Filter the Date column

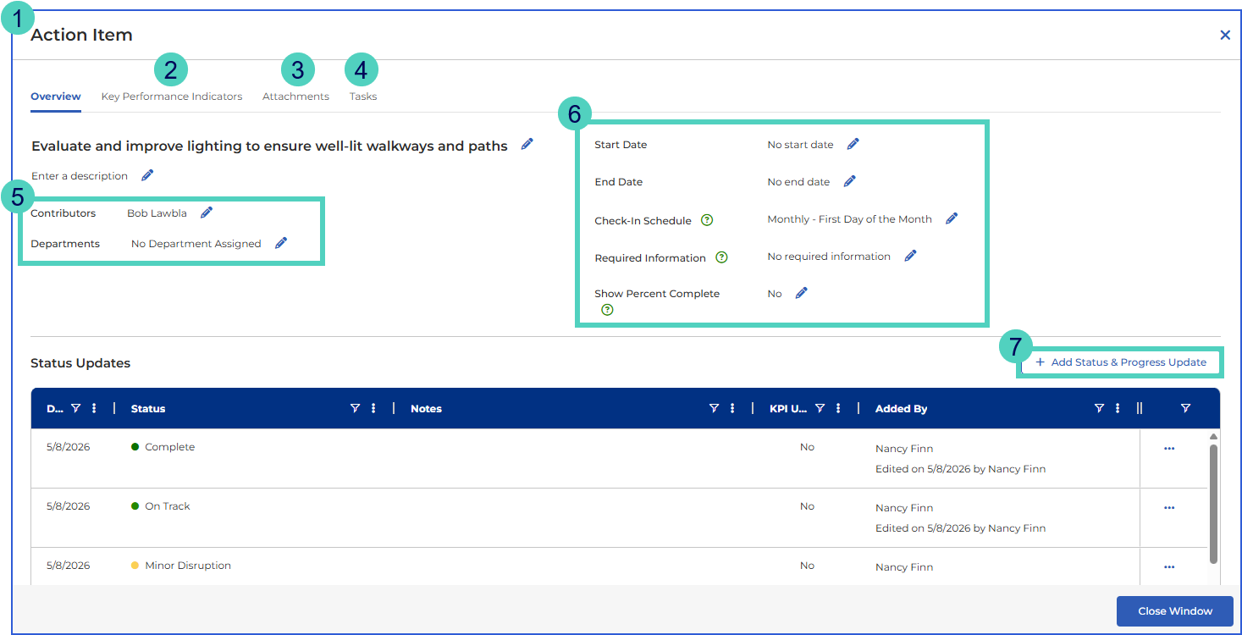(x=76, y=408)
